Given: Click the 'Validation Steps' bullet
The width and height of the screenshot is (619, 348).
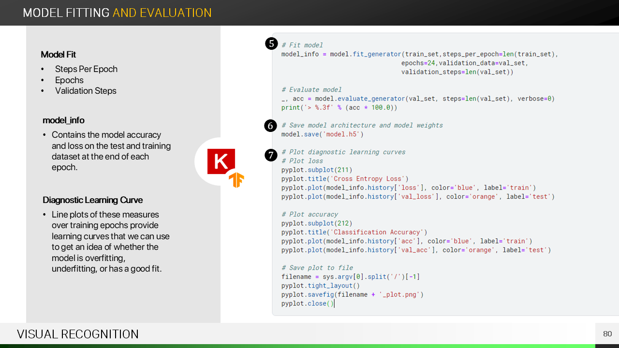Looking at the screenshot, I should coord(86,91).
